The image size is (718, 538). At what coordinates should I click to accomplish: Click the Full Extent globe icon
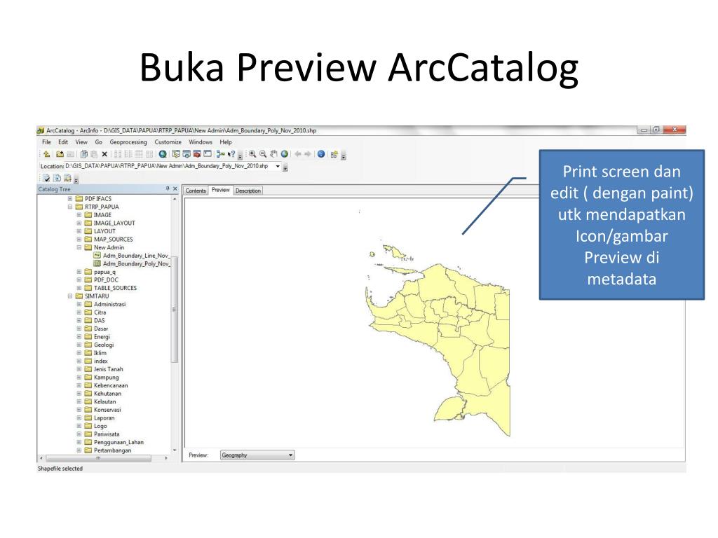[285, 154]
